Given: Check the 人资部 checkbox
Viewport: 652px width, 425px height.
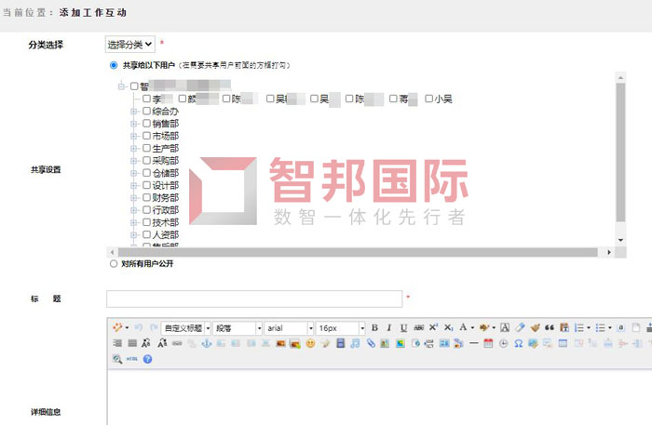Looking at the screenshot, I should (146, 234).
